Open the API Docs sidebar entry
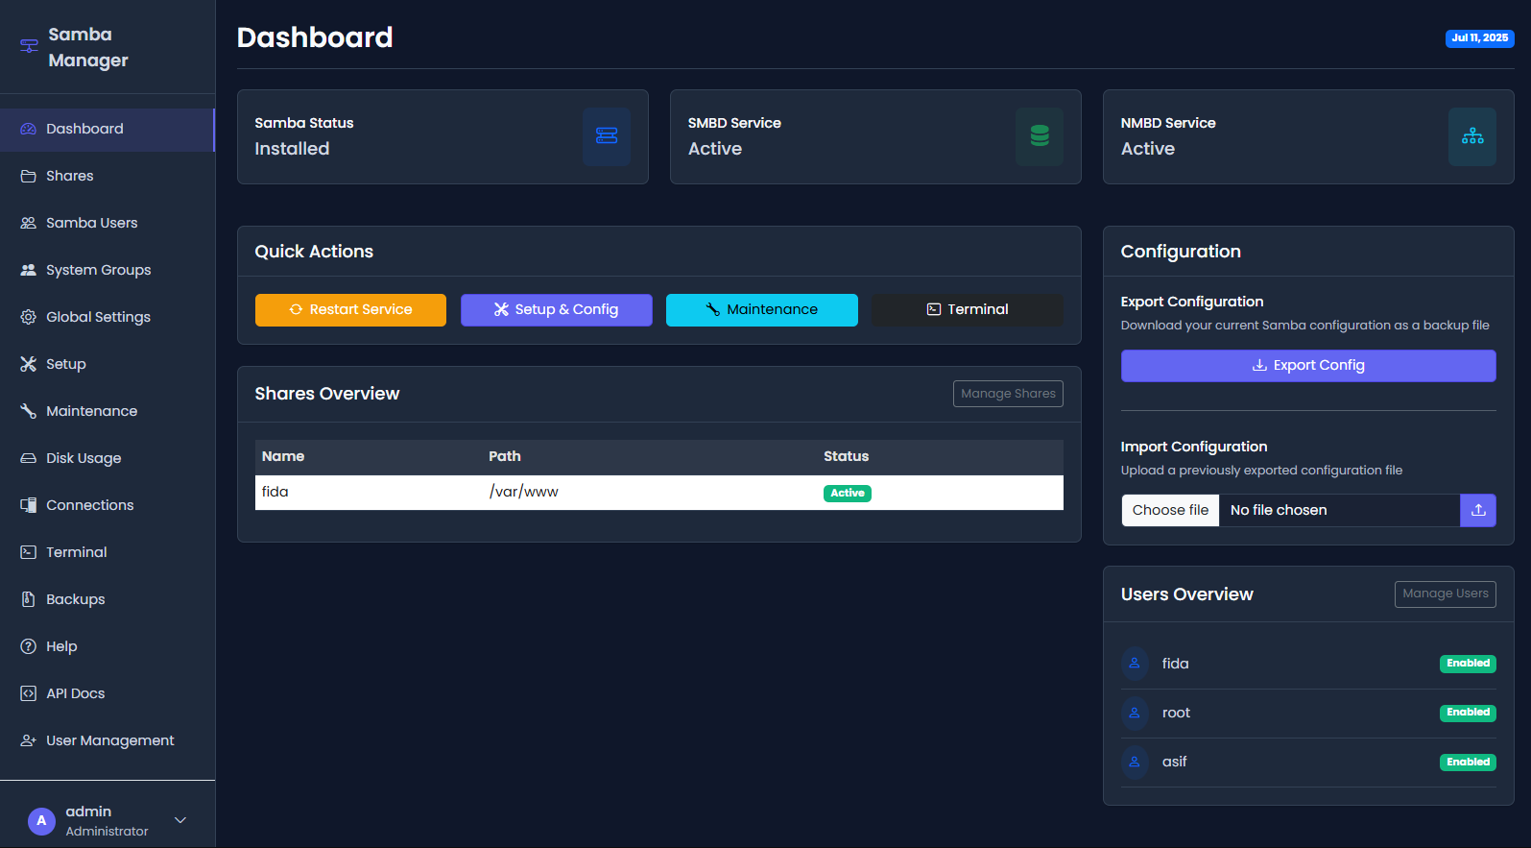The image size is (1531, 848). tap(108, 693)
